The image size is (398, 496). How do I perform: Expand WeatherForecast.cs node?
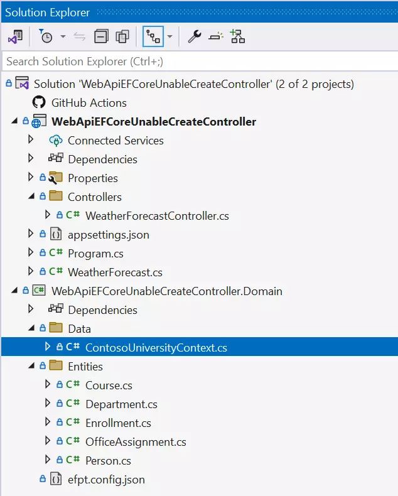pos(31,271)
